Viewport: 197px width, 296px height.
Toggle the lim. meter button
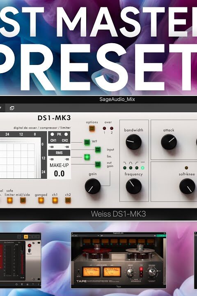pyautogui.click(x=87, y=157)
